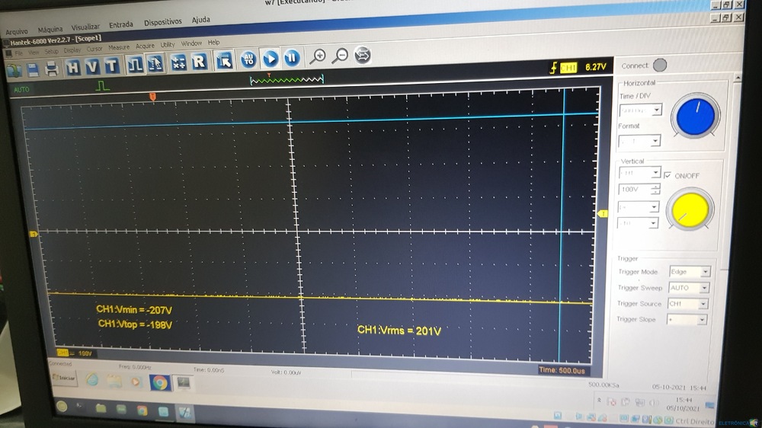Viewport: 762px width, 428px height.
Task: Open the VirtualBox Dispositivos menu
Action: 163,22
